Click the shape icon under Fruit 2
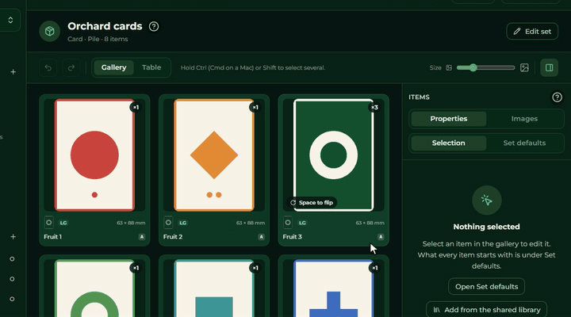The width and height of the screenshot is (571, 317). coord(168,223)
